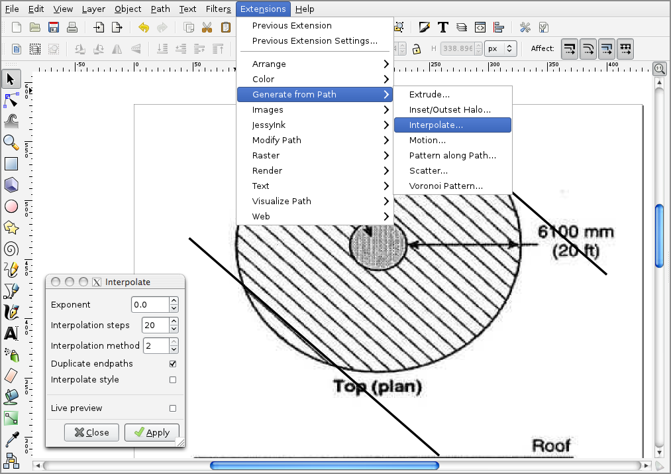Screen dimensions: 671x474
Task: Choose the Calligraphy pen tool
Action: click(11, 312)
